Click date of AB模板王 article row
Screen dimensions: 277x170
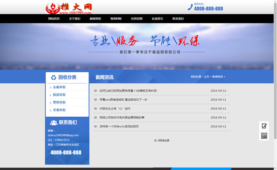[218, 91]
